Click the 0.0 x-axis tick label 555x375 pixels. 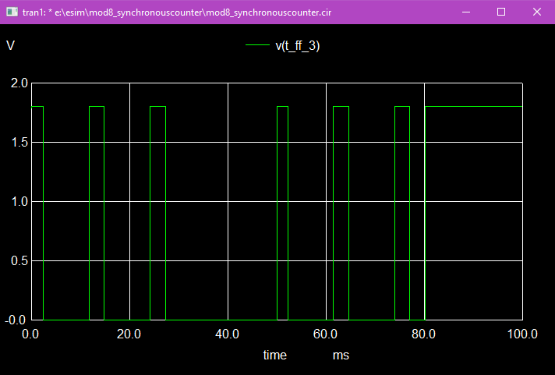point(31,334)
